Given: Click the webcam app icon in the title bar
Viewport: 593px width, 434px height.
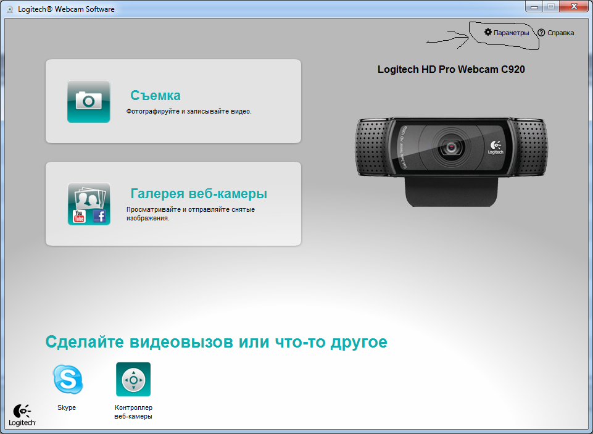Looking at the screenshot, I should [x=10, y=9].
